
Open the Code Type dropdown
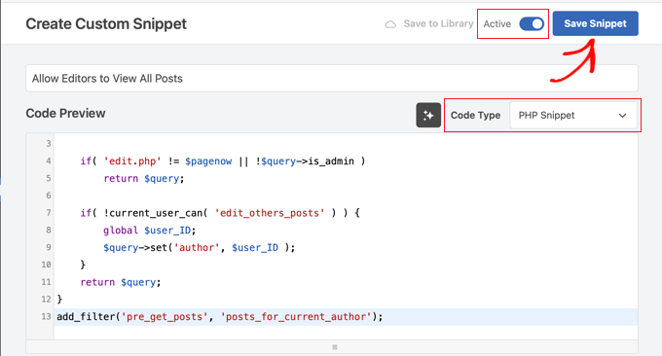[573, 115]
